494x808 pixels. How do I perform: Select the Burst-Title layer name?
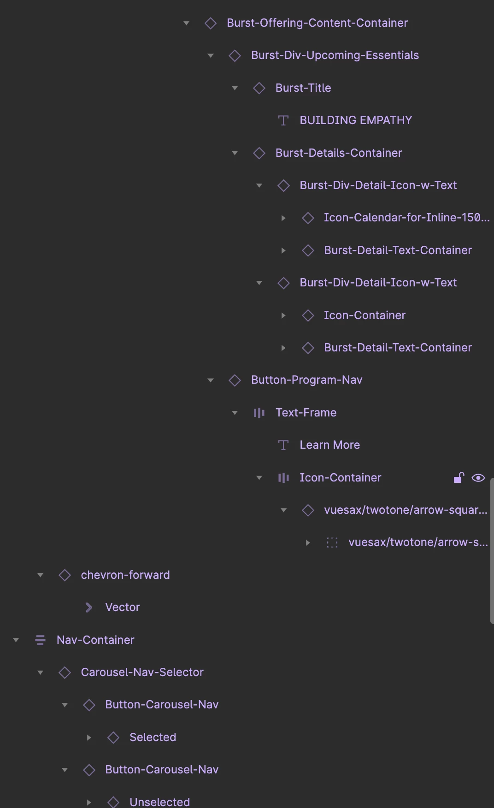pos(303,88)
